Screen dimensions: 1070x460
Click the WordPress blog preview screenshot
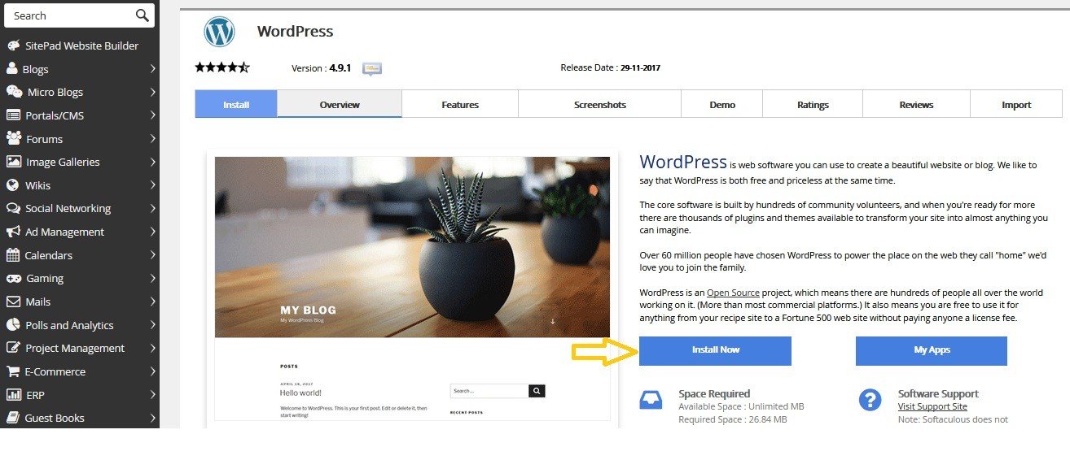pos(412,289)
